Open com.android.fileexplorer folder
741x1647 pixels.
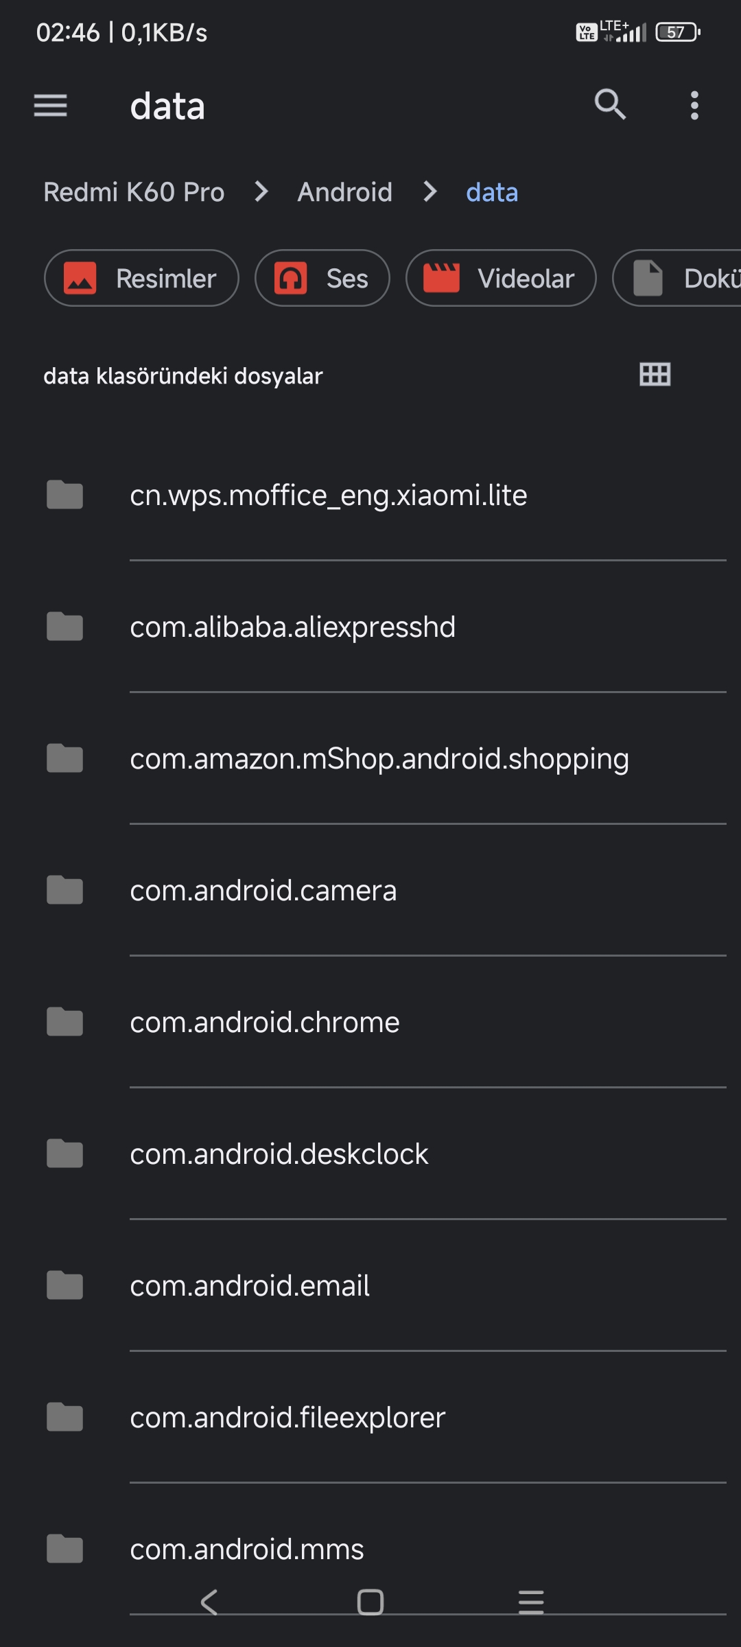point(287,1418)
